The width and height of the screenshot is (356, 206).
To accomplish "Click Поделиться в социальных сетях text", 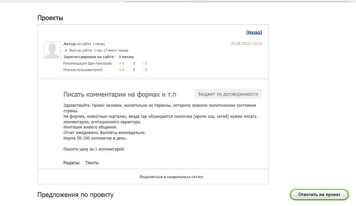I will [171, 177].
